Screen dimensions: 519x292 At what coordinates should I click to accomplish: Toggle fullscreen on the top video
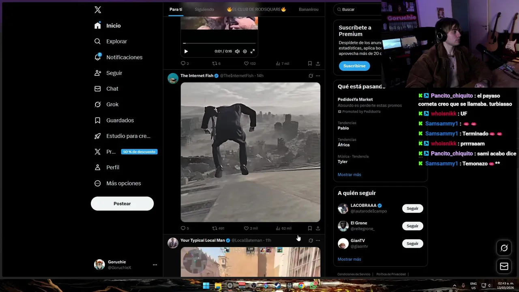point(253,52)
